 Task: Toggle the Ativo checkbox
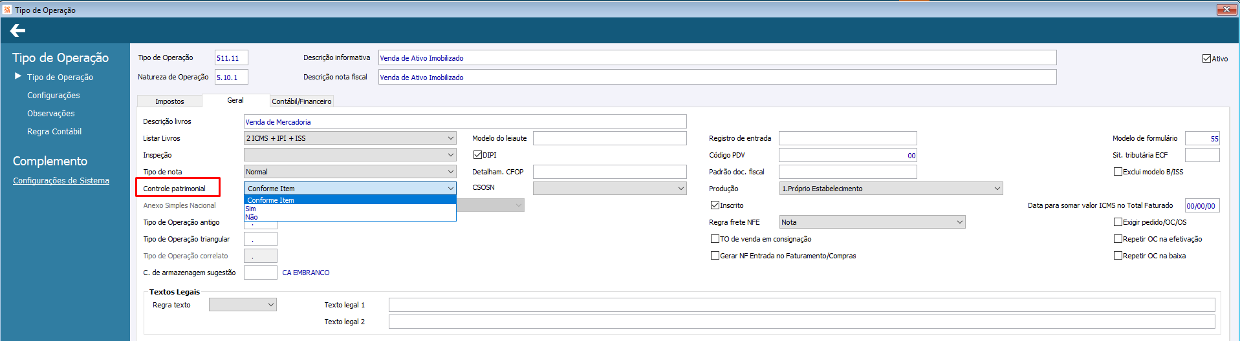coord(1206,59)
